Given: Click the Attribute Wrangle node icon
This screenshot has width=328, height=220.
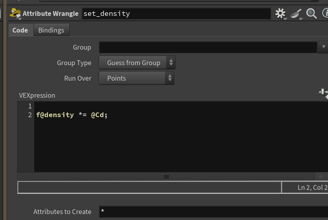Looking at the screenshot, I should tap(15, 14).
